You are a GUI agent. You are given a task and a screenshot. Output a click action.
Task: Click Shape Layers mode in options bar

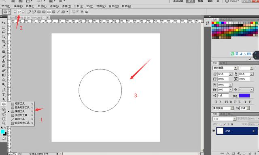[15, 12]
